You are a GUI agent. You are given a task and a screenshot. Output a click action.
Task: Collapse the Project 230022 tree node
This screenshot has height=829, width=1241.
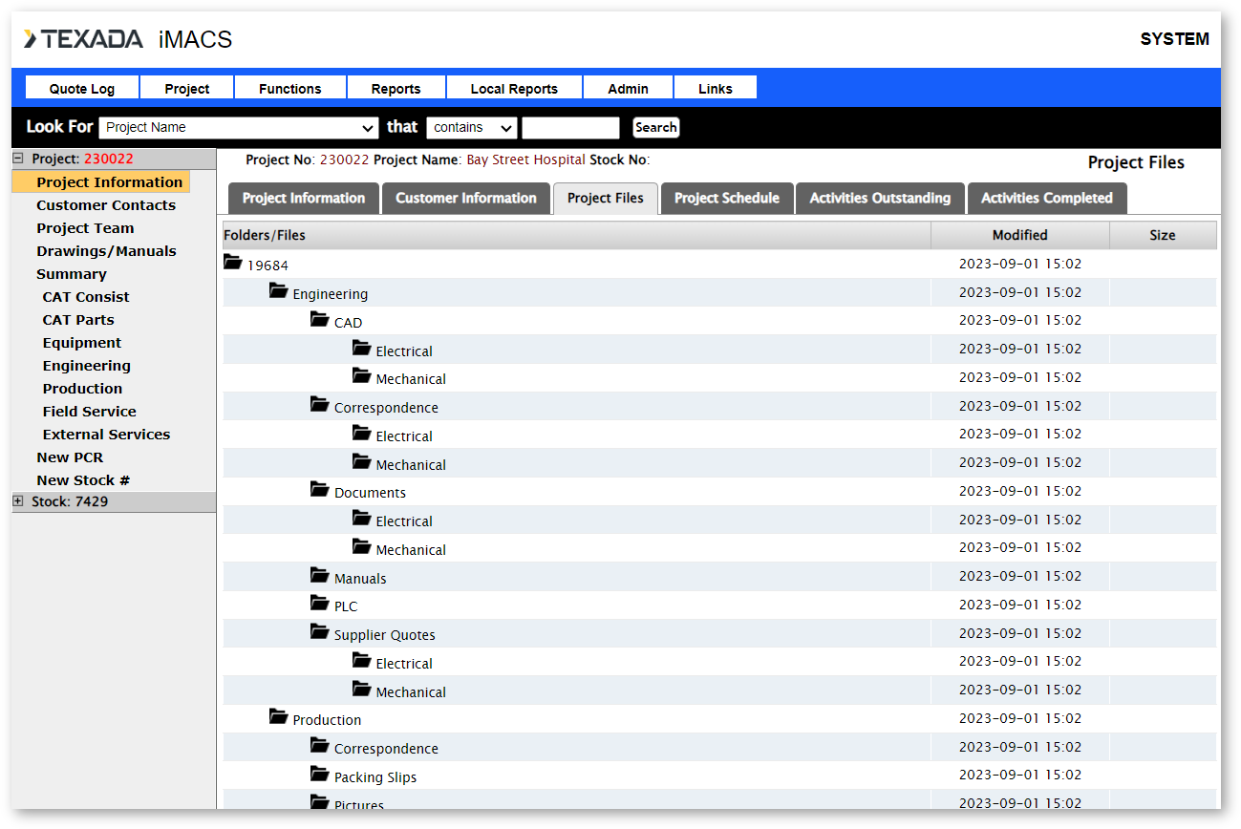coord(18,159)
